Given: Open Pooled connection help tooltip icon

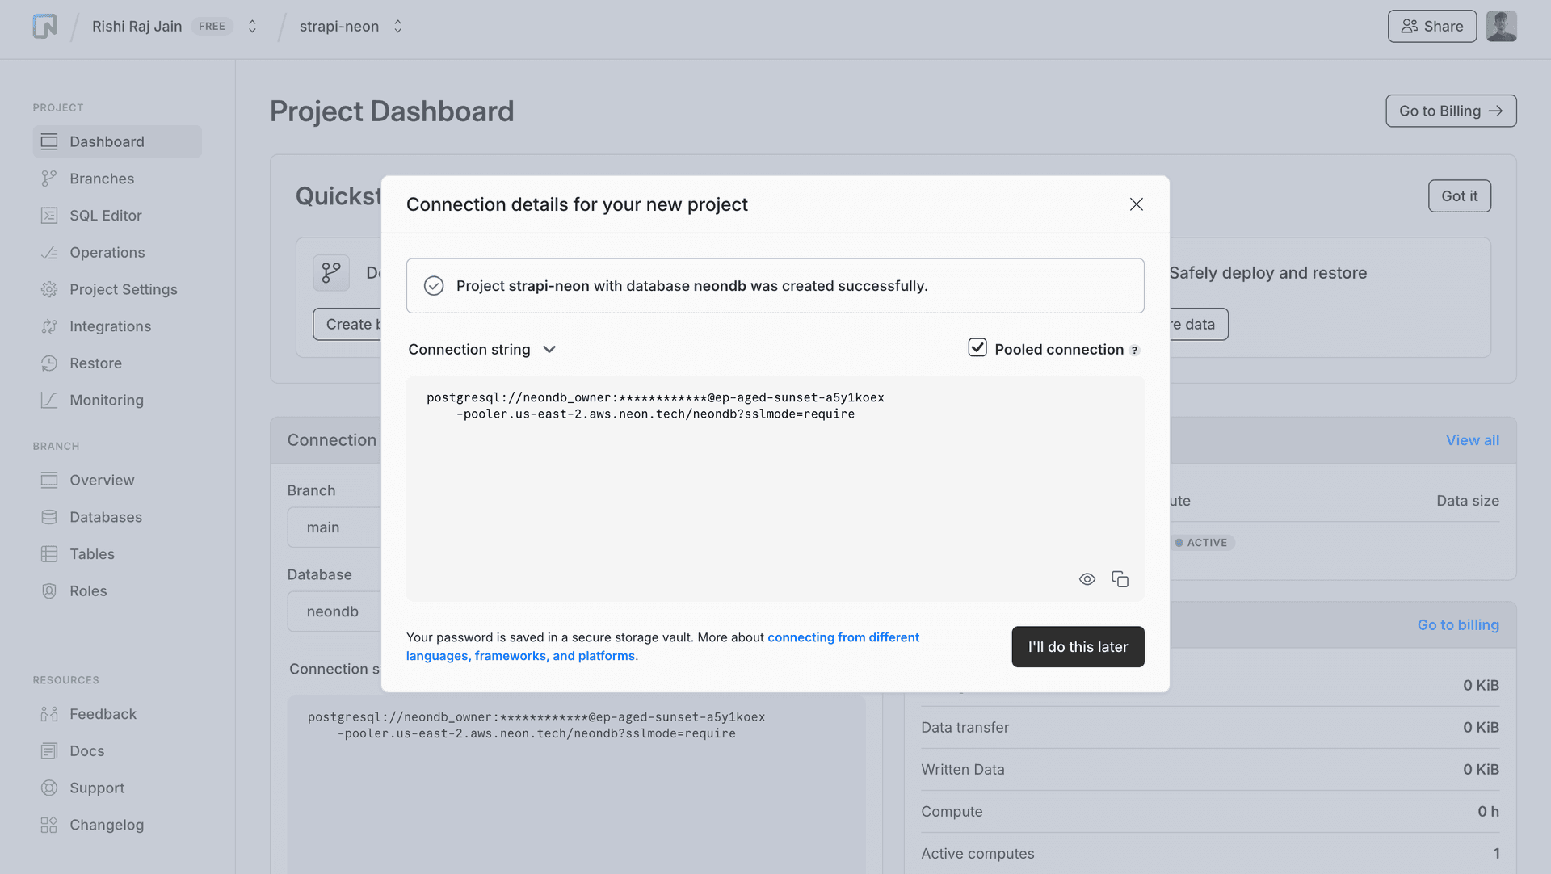Looking at the screenshot, I should 1135,351.
